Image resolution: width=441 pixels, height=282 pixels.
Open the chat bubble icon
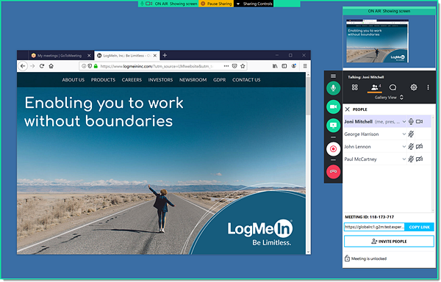click(392, 87)
